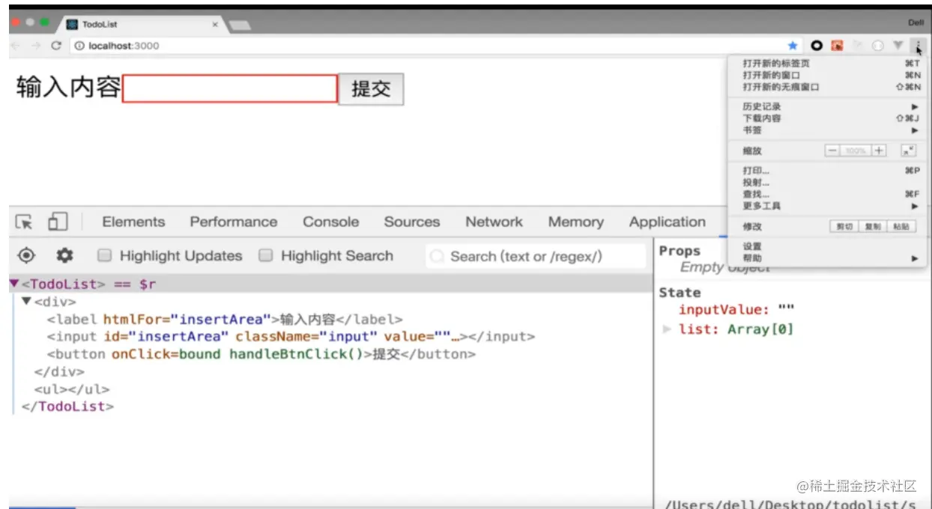
Task: Click React DevTools select-component target icon
Action: [x=26, y=256]
